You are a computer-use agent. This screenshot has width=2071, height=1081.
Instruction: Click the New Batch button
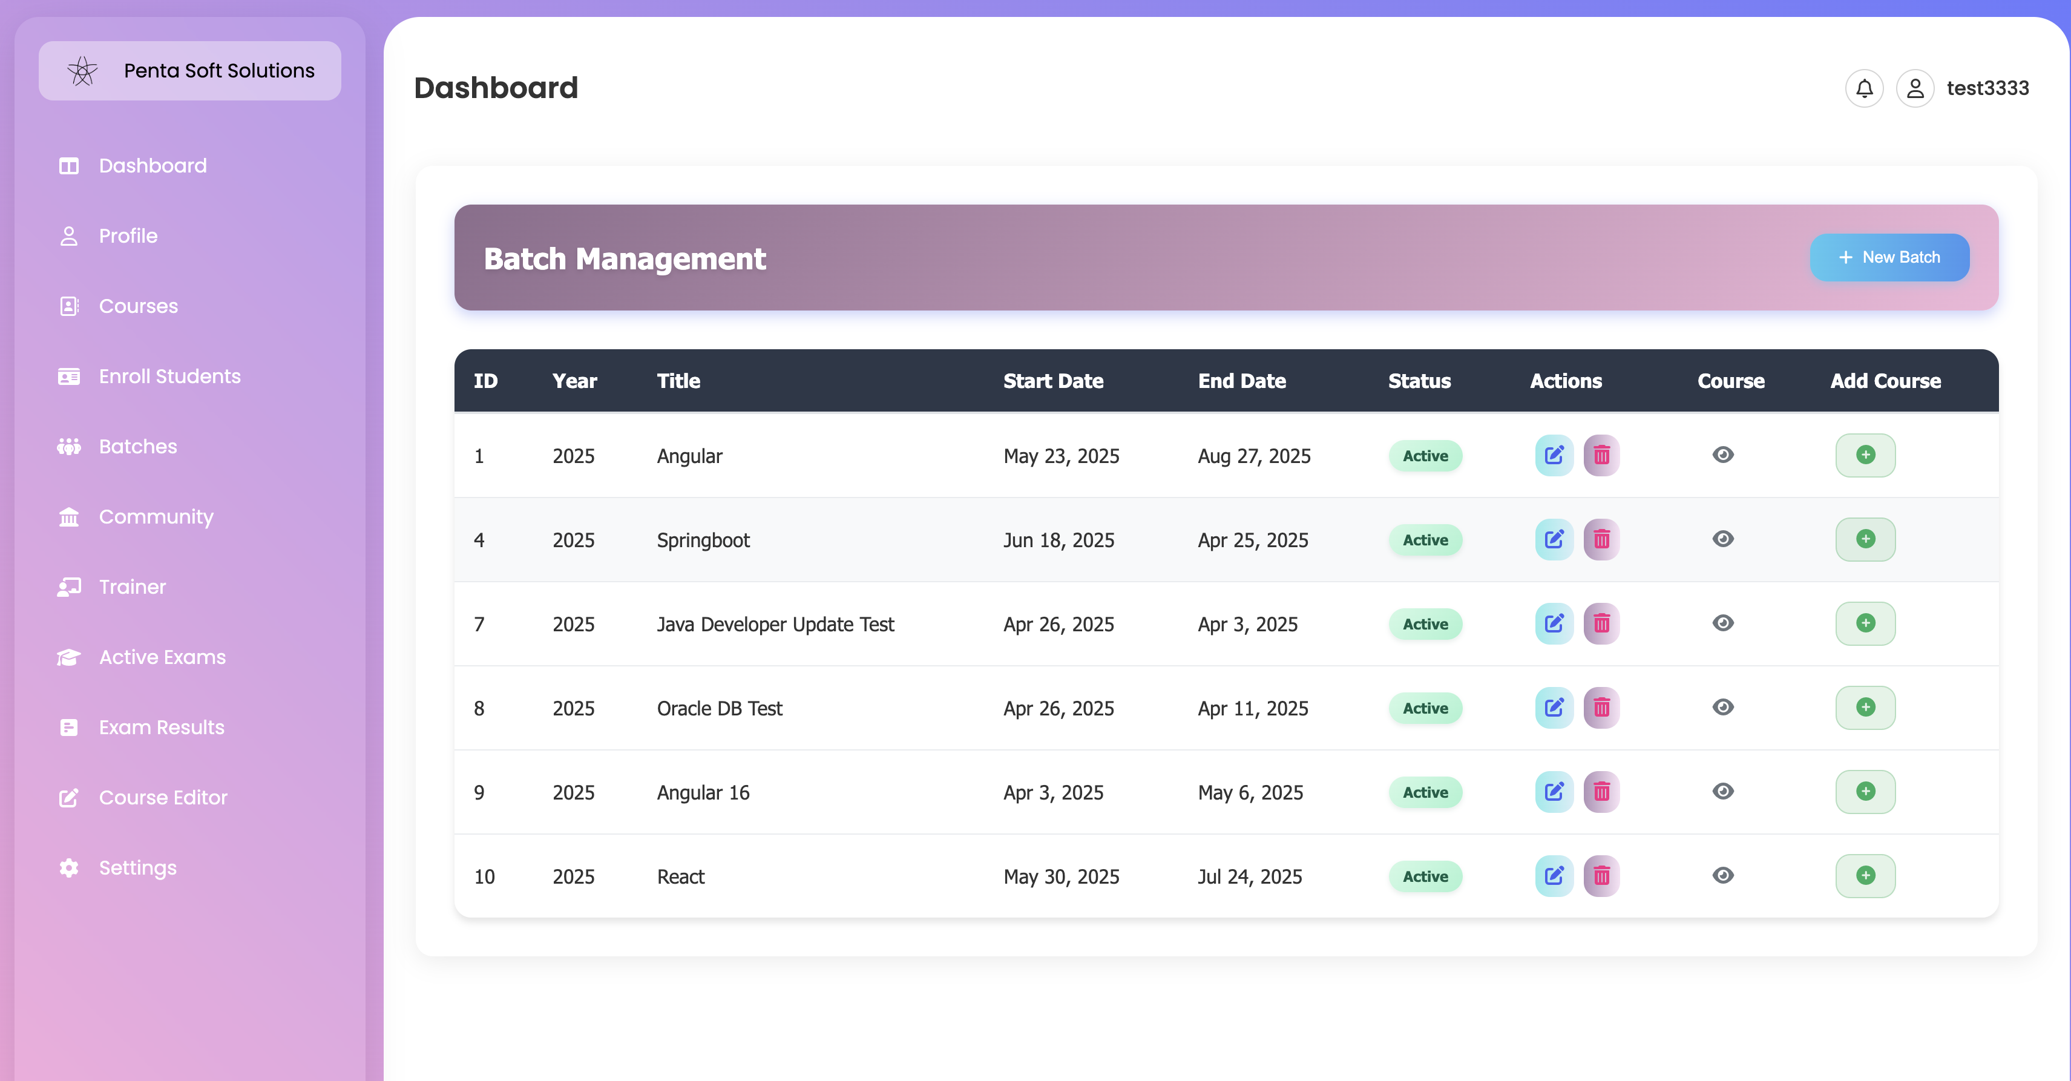coord(1888,257)
